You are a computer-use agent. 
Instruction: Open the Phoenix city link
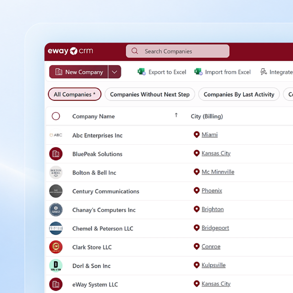(x=212, y=190)
